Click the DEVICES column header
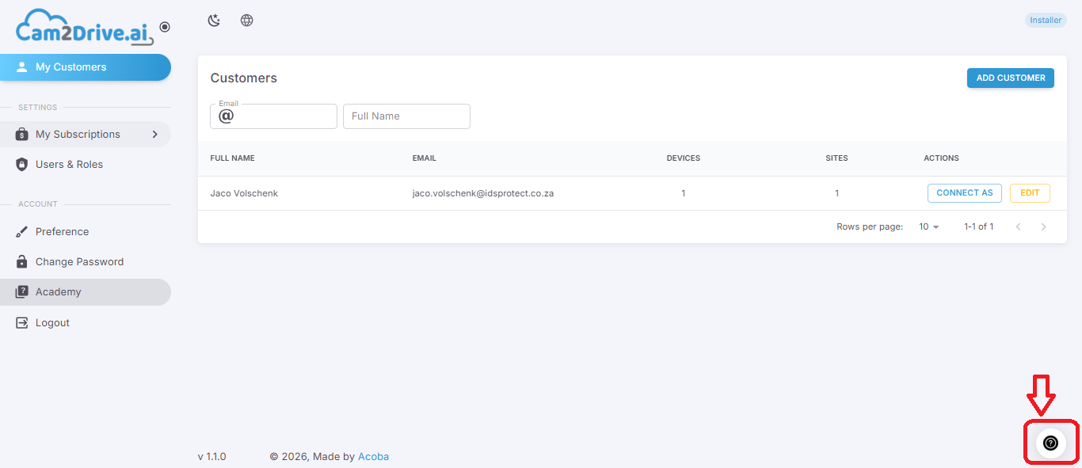The height and width of the screenshot is (468, 1082). click(x=684, y=158)
